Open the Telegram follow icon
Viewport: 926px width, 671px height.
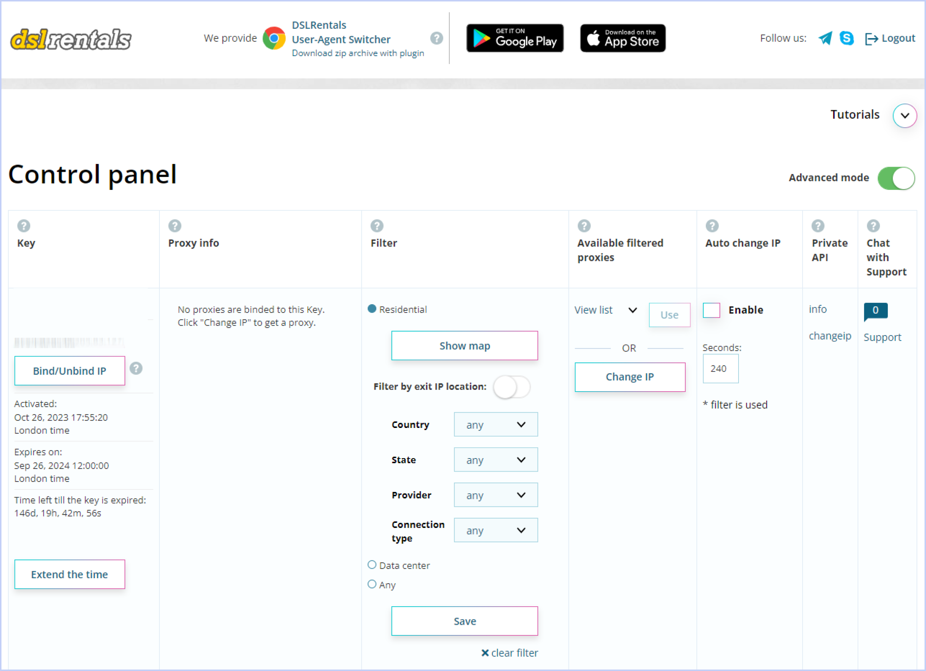(825, 38)
